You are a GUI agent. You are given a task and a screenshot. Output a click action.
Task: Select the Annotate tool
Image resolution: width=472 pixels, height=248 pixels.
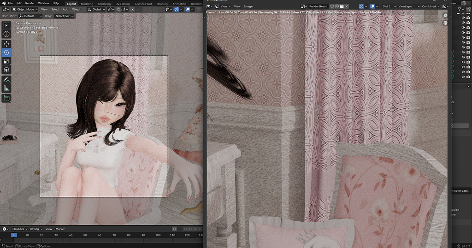(6, 80)
